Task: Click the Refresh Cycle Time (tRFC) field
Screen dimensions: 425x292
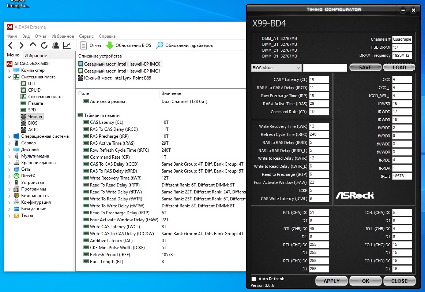Action: 319,134
